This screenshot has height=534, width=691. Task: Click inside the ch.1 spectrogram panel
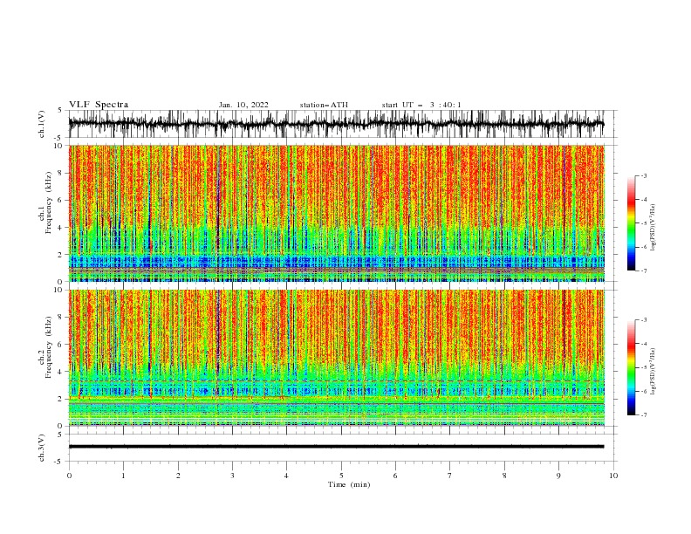tap(337, 213)
